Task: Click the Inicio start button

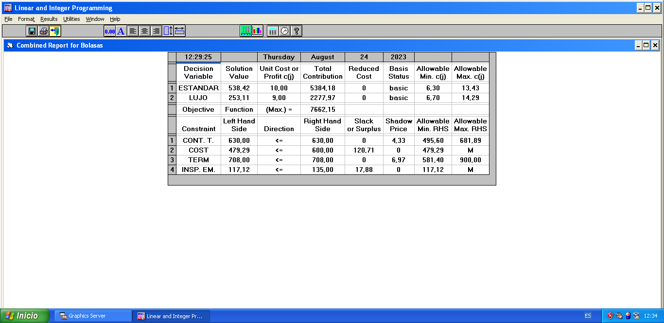Action: (x=25, y=316)
